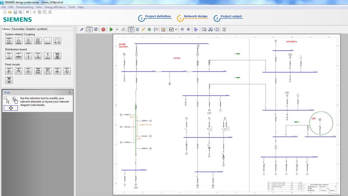This screenshot has height=196, width=348.
Task: Open the Help menu
Action: pos(80,7)
